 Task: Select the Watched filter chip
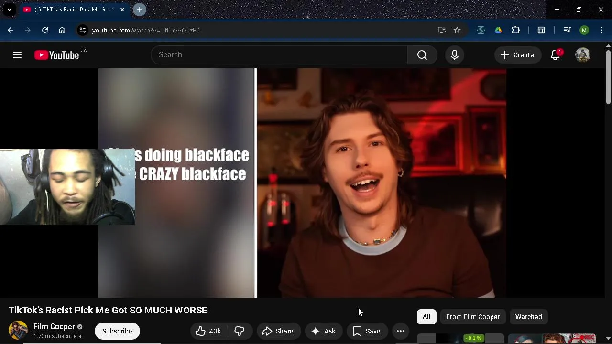pos(528,317)
